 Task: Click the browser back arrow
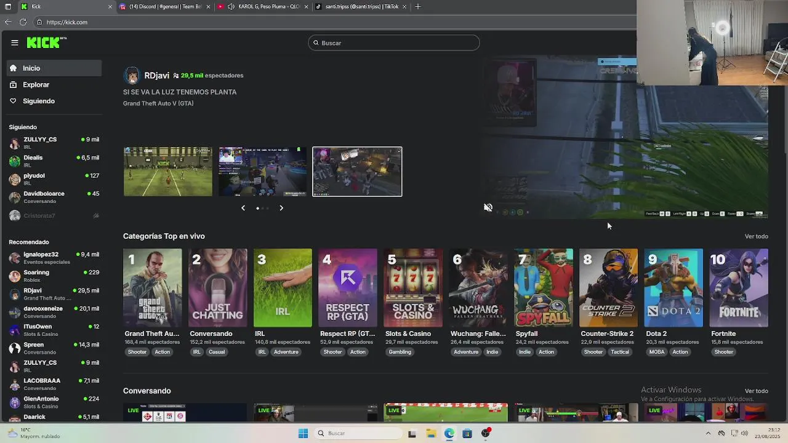[7, 22]
